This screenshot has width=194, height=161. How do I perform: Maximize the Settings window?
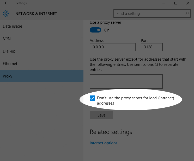(176, 3)
